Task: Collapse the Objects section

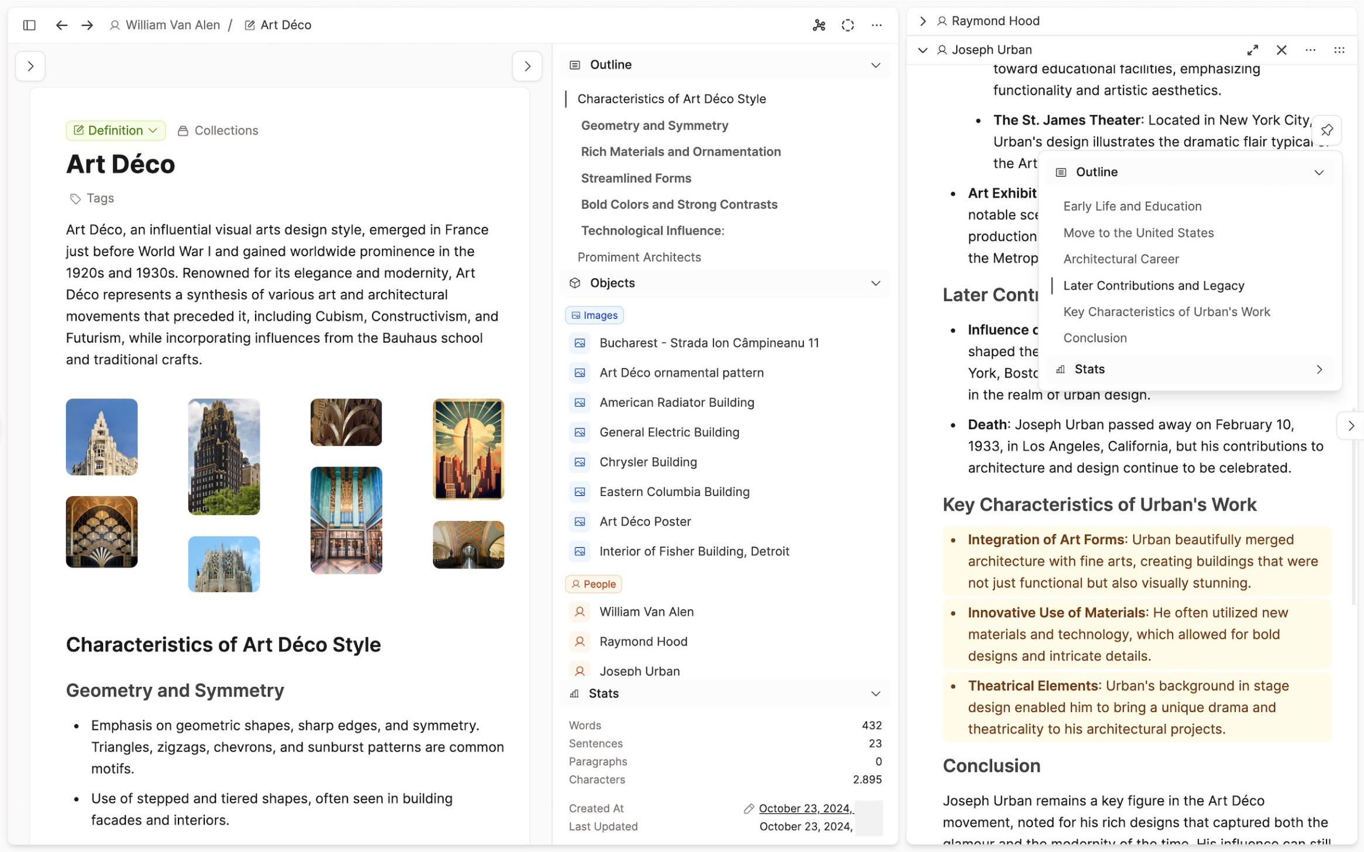Action: click(875, 283)
